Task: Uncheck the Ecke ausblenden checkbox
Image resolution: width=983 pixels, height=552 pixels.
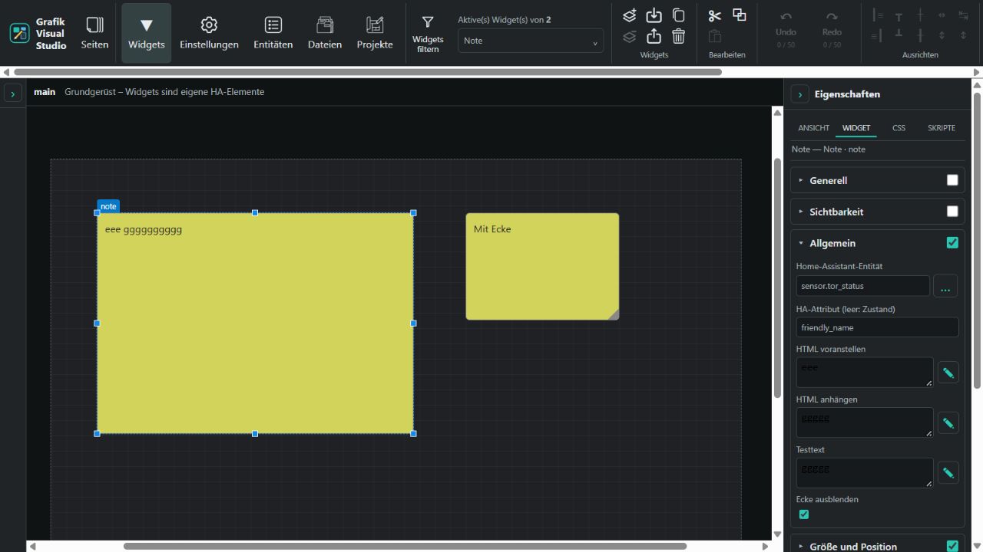Action: (804, 514)
